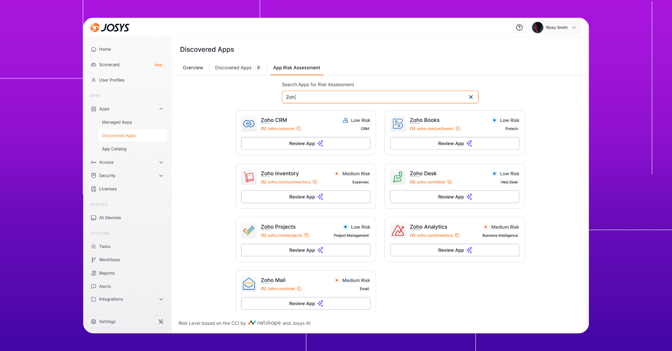Click the Licenses sidebar icon
Viewport: 672px width, 351px height.
94,189
